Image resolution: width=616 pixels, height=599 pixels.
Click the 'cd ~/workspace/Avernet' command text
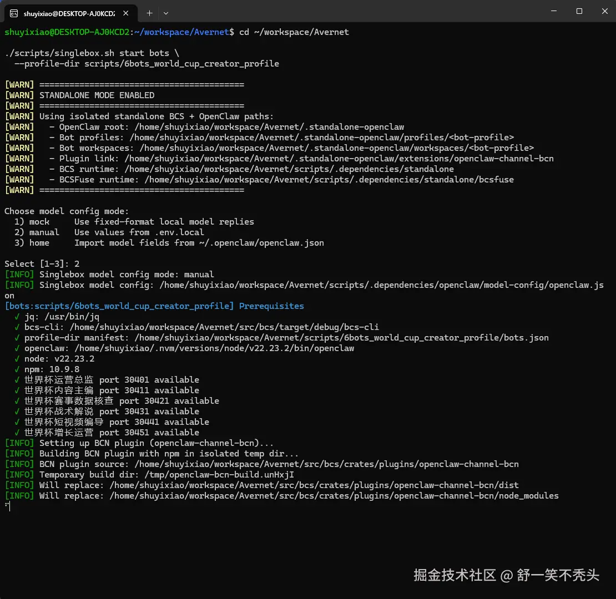pyautogui.click(x=294, y=32)
